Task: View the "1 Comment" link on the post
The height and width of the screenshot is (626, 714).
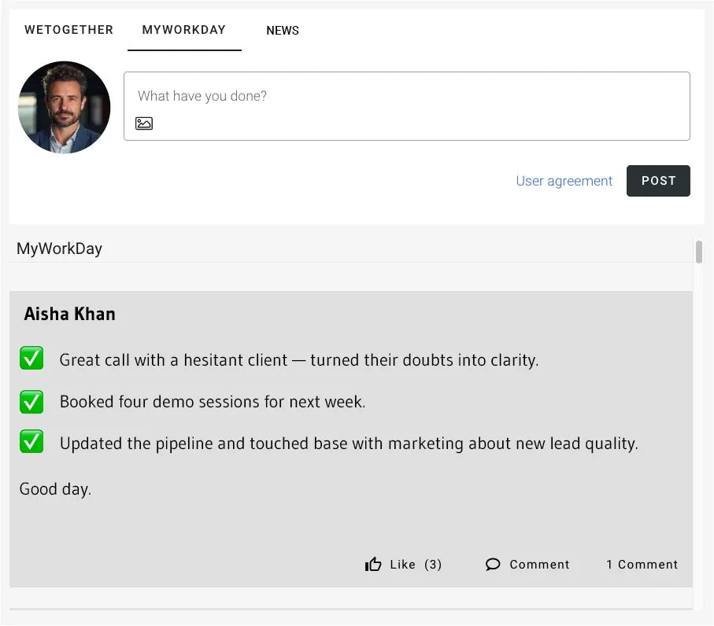Action: (x=642, y=565)
